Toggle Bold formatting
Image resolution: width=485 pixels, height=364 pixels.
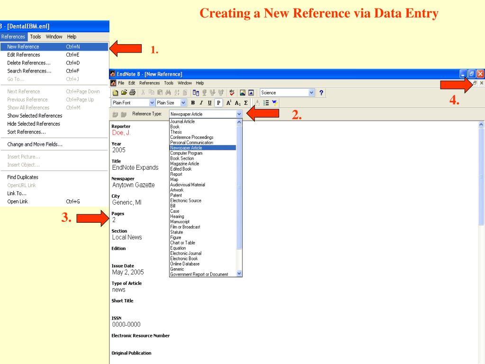193,103
